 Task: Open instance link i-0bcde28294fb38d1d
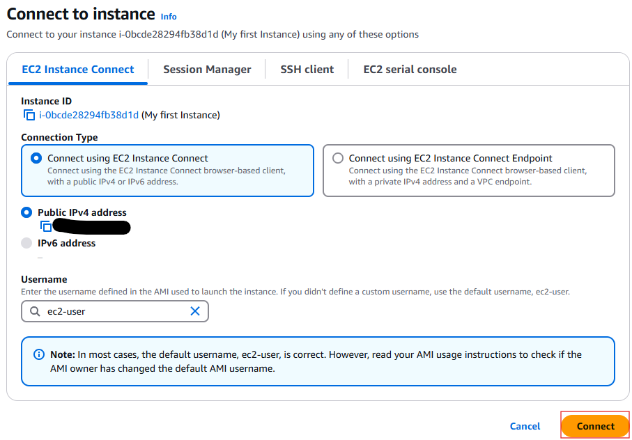coord(88,115)
